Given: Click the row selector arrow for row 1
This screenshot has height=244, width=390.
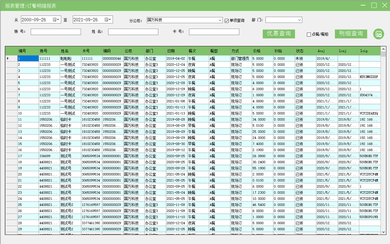Looking at the screenshot, I should pos(8,58).
